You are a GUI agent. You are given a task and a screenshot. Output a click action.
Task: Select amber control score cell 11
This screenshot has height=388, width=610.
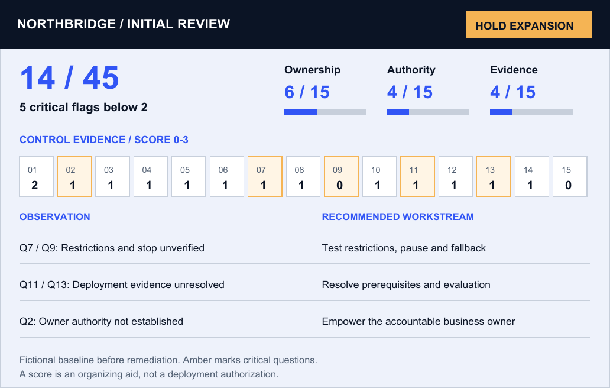click(417, 176)
